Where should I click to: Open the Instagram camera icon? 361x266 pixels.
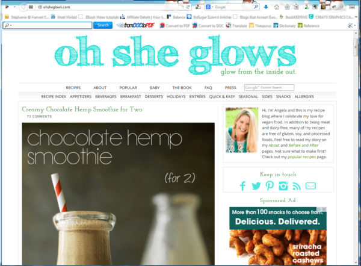point(283,186)
